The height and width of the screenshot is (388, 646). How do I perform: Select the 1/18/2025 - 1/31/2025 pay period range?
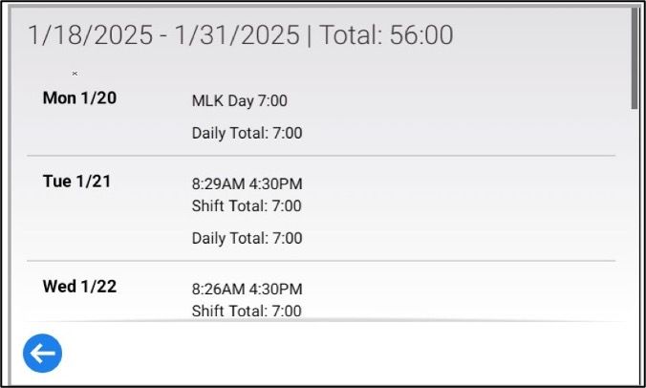[161, 35]
